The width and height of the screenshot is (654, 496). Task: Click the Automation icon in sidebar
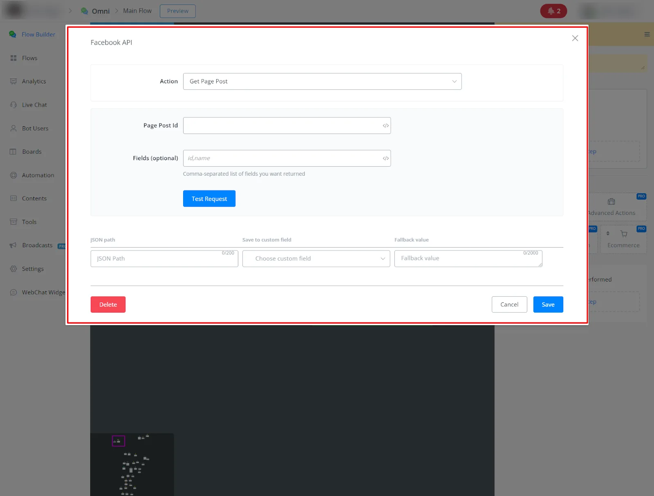click(13, 175)
